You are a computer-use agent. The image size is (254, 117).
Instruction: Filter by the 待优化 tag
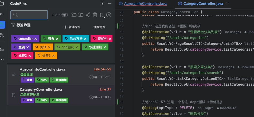coord(101,39)
